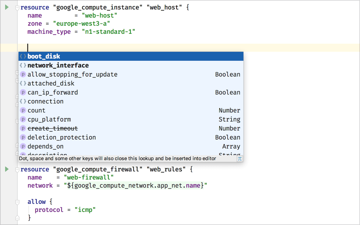Place cursor in the "n1-standard-1" string value
Viewport: 360px width, 225px height.
coord(108,32)
